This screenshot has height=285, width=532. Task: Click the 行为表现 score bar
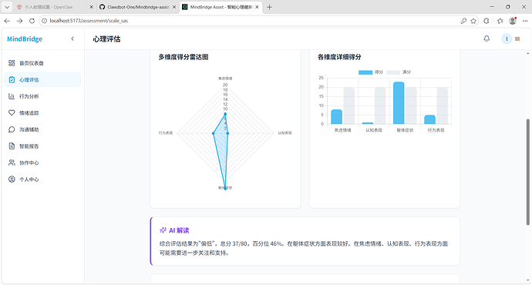click(430, 119)
